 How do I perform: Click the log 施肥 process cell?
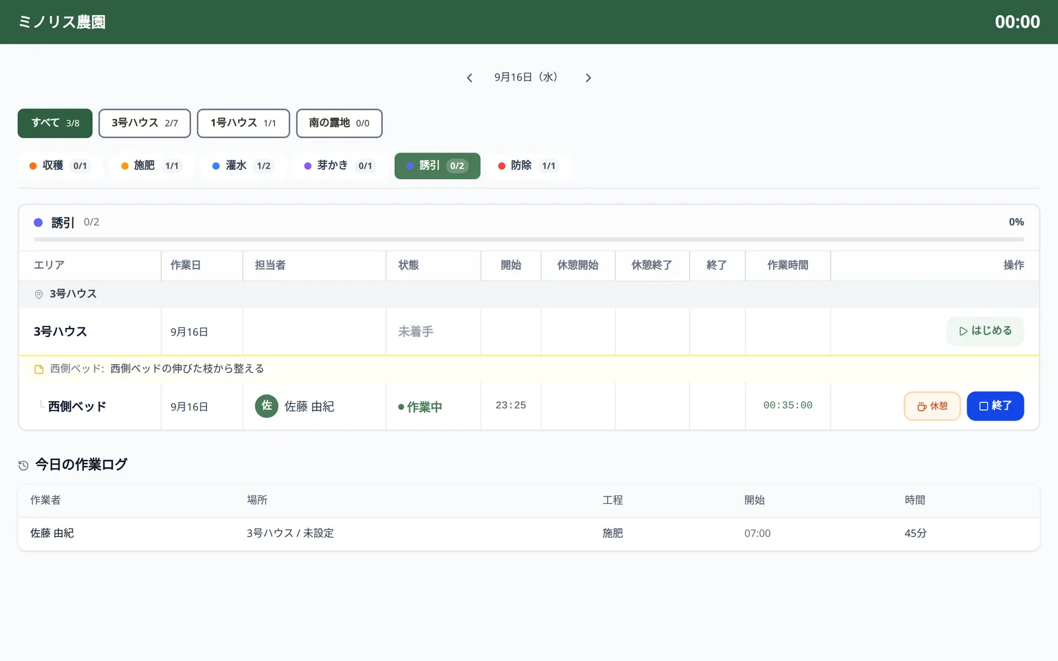coord(613,533)
